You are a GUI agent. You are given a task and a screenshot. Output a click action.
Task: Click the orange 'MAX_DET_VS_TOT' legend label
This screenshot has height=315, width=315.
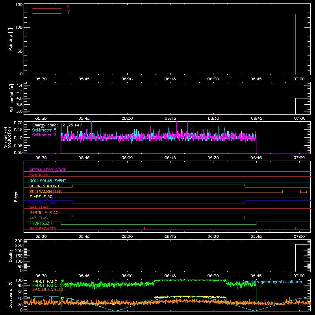[x=48, y=289]
